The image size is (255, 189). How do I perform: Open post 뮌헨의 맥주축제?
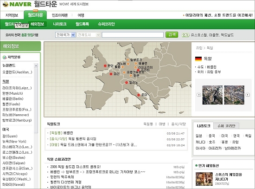(x=62, y=177)
